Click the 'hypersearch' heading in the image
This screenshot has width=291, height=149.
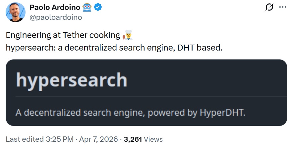[72, 80]
